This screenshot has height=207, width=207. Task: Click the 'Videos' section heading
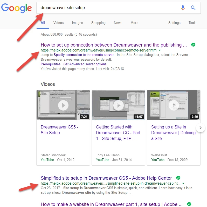tap(48, 84)
